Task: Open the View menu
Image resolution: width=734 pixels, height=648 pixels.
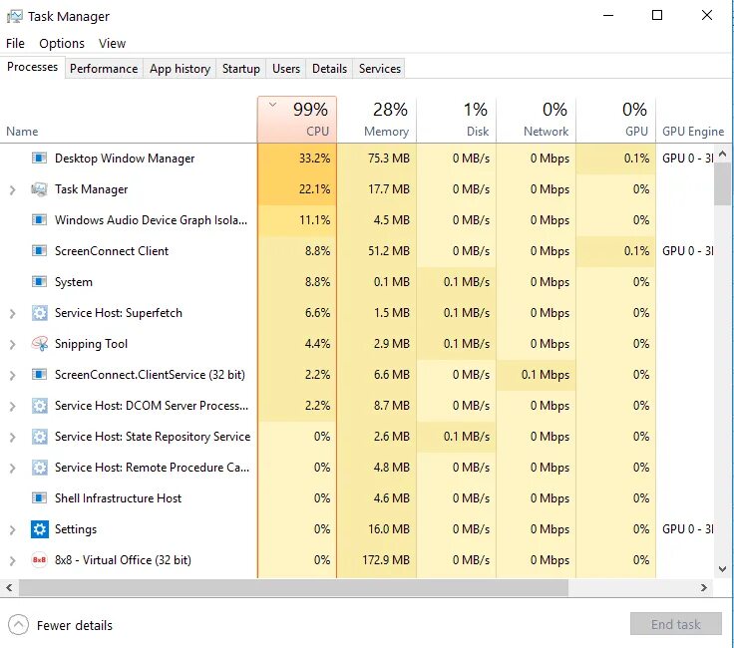Action: (112, 44)
